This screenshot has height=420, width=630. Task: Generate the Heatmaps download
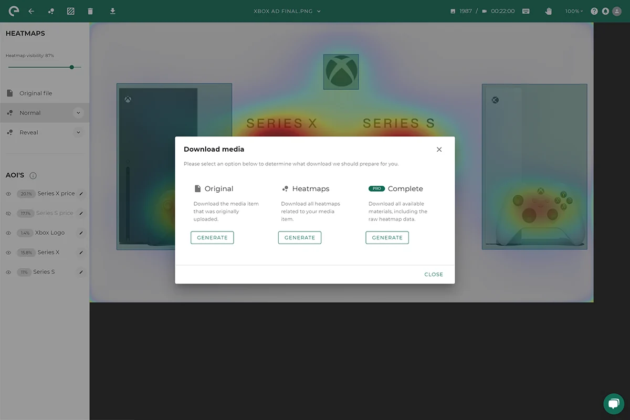pyautogui.click(x=300, y=238)
